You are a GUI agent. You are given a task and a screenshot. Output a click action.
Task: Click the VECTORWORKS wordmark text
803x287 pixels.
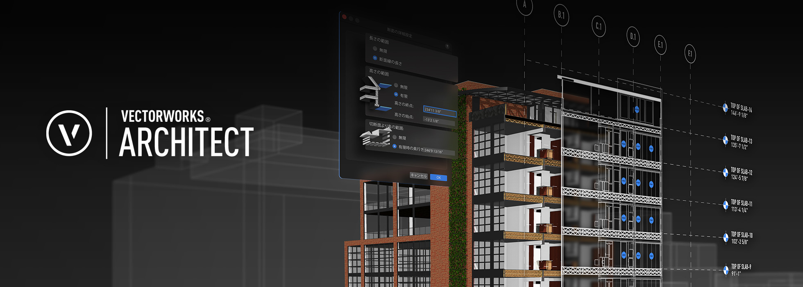163,116
